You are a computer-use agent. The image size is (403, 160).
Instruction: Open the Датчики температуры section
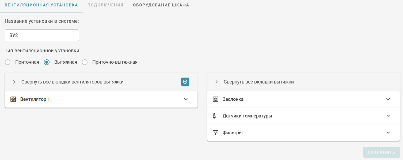click(x=388, y=116)
